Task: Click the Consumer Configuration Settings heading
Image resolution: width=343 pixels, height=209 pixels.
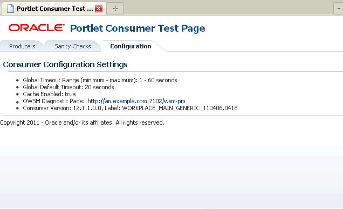Action: pos(65,64)
